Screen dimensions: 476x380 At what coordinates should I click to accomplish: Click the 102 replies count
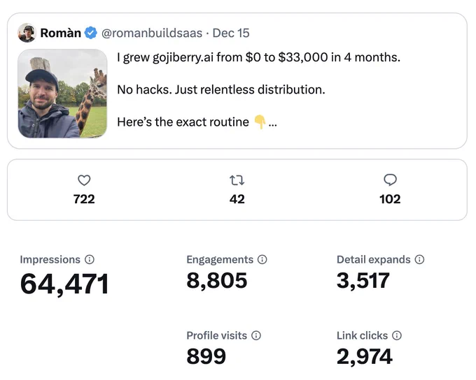[390, 199]
